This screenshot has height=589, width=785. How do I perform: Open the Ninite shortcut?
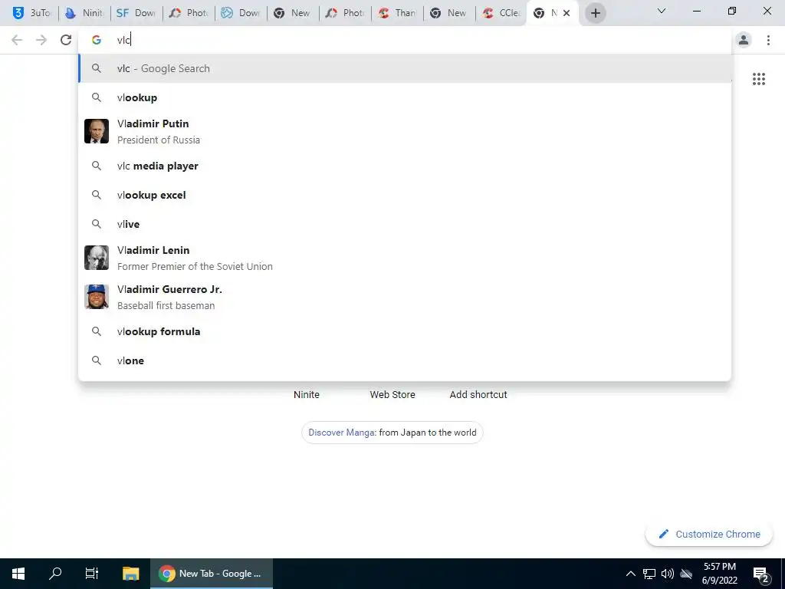307,395
